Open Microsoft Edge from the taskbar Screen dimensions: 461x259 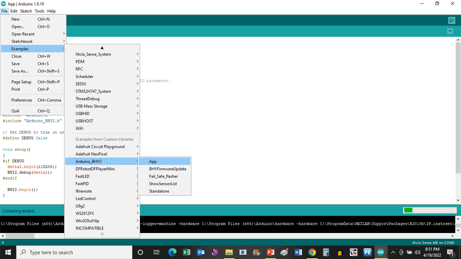click(x=173, y=253)
